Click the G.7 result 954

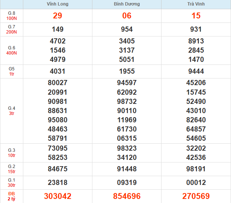coord(127,29)
